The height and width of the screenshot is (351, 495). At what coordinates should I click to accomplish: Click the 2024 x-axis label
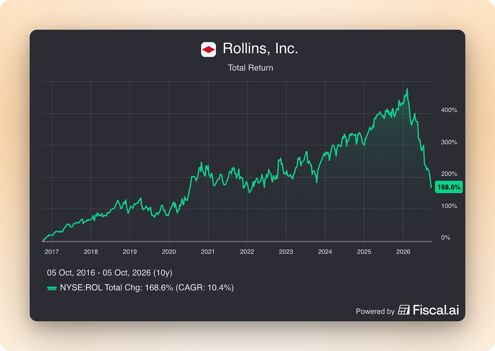[x=325, y=252]
